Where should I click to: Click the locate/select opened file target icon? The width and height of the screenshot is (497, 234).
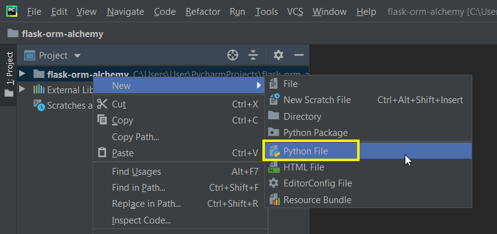coord(233,56)
